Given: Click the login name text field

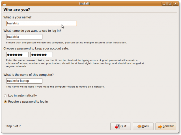Looking at the screenshot, I should 24,37.
